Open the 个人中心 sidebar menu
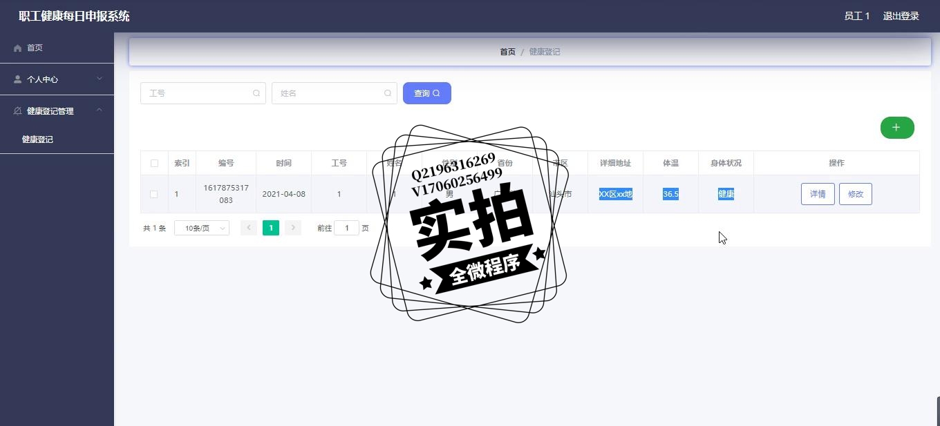 (x=57, y=79)
